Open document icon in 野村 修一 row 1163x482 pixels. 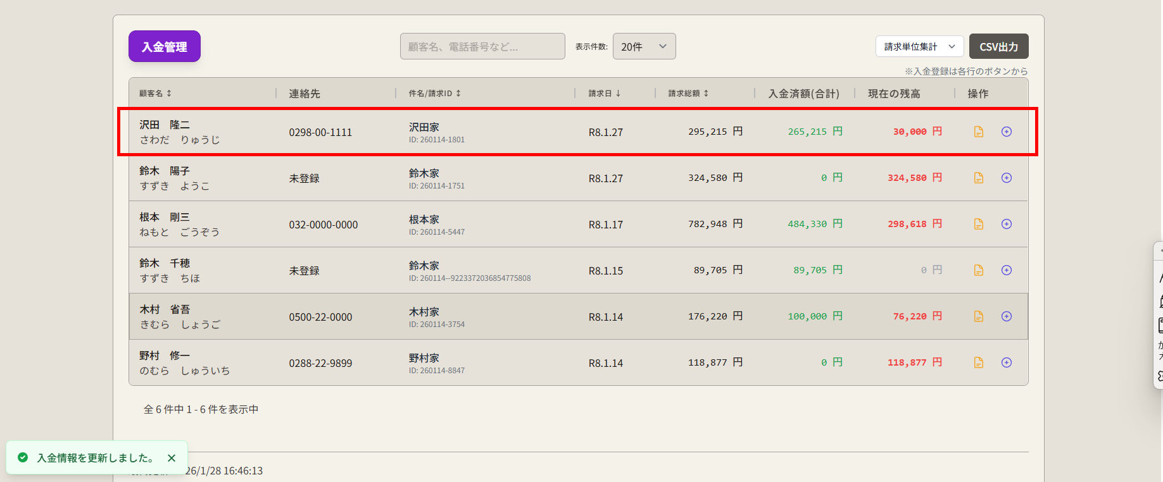(x=978, y=362)
